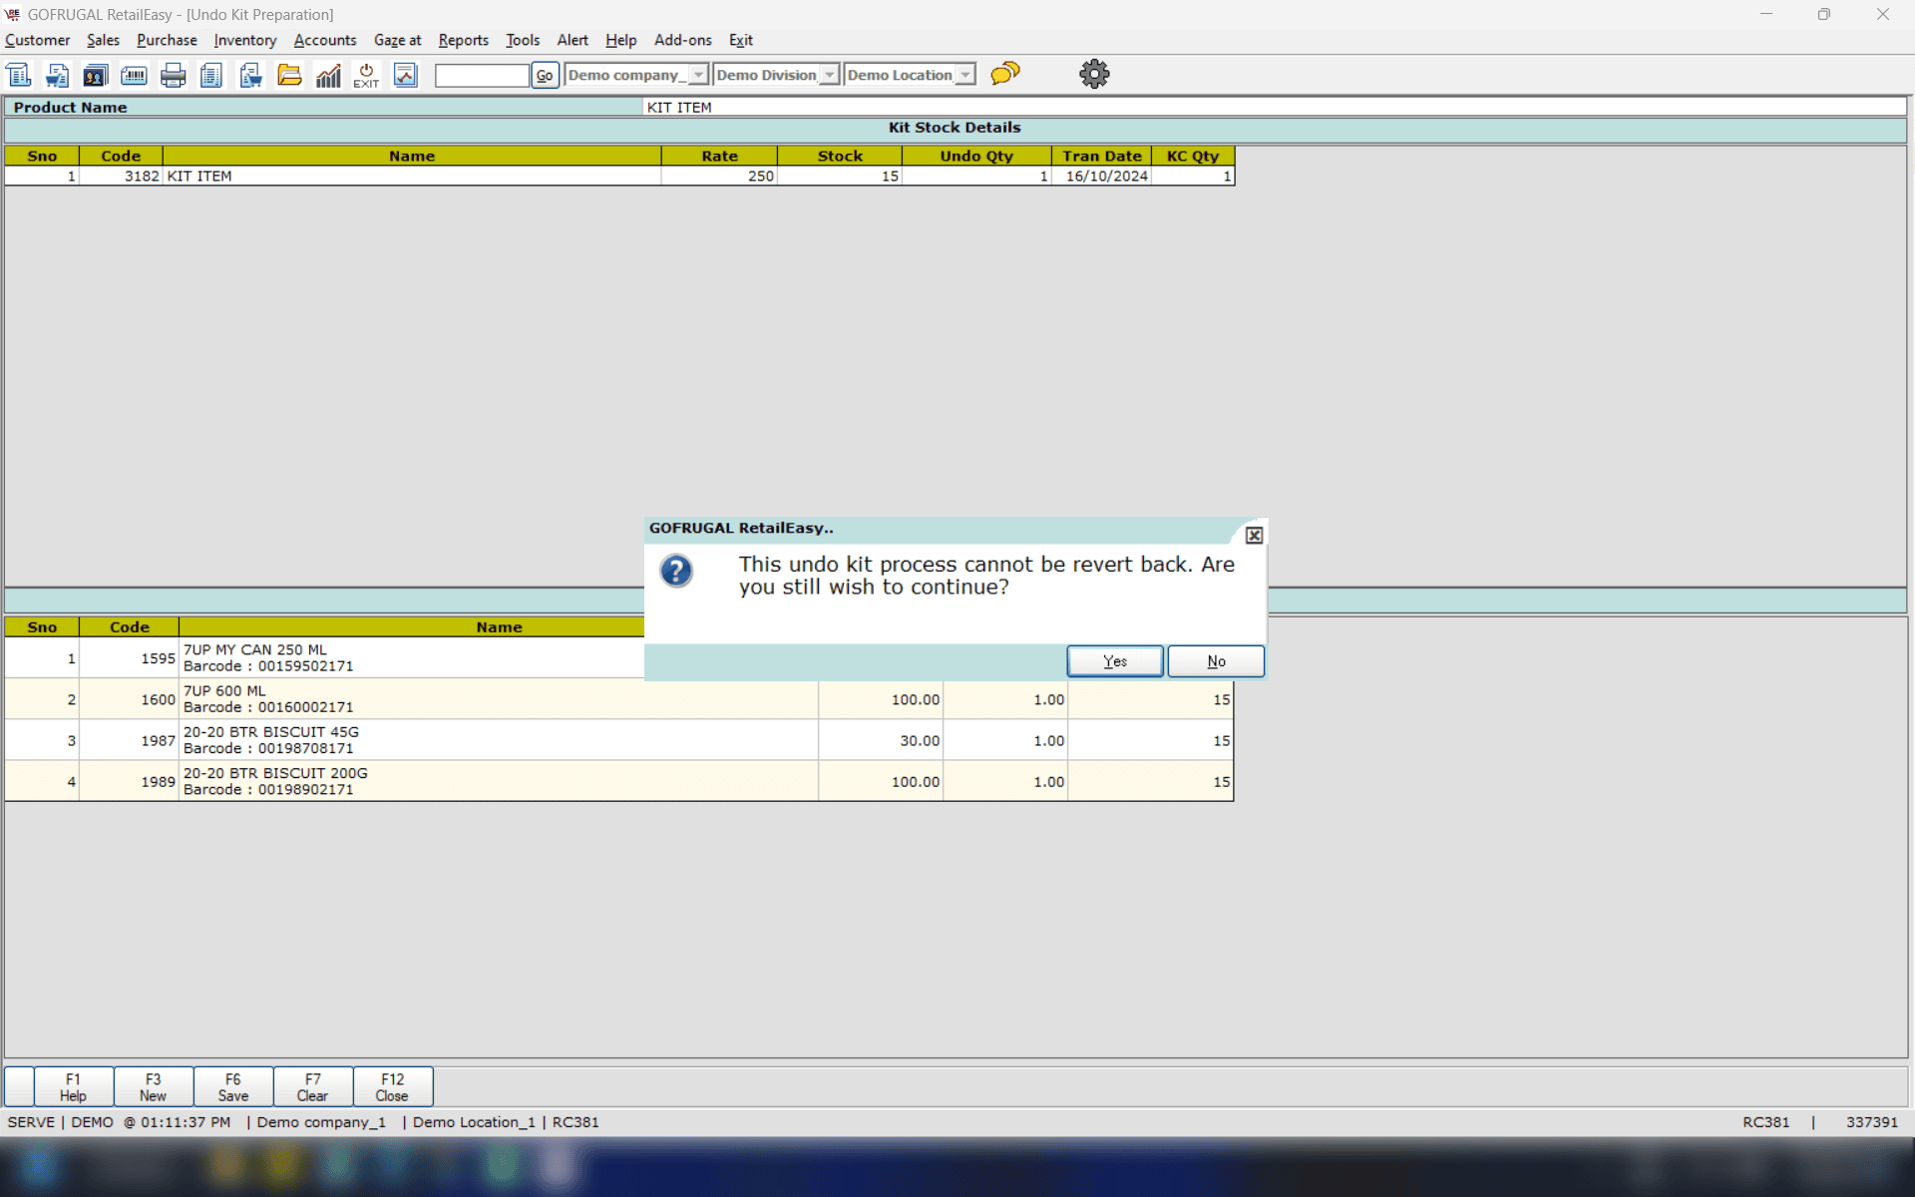Viewport: 1915px width, 1197px height.
Task: Expand the Demo Location dropdown
Action: (x=964, y=75)
